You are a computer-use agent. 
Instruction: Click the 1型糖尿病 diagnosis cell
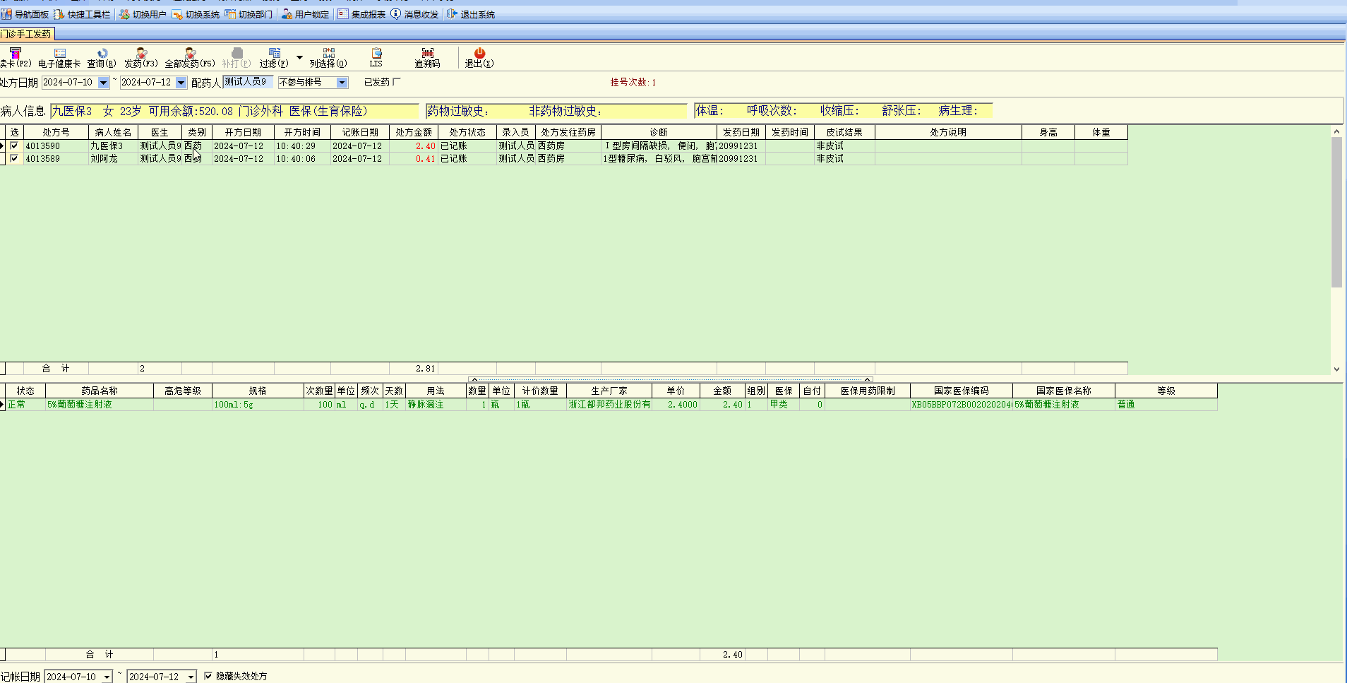(x=659, y=159)
